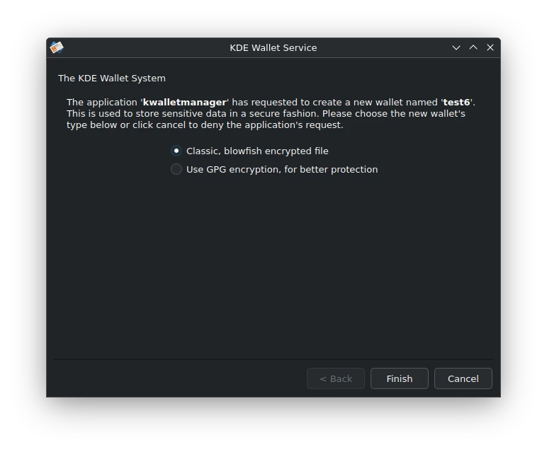This screenshot has width=547, height=452.
Task: Click the 'store sensitive data' description line
Action: pos(266,113)
